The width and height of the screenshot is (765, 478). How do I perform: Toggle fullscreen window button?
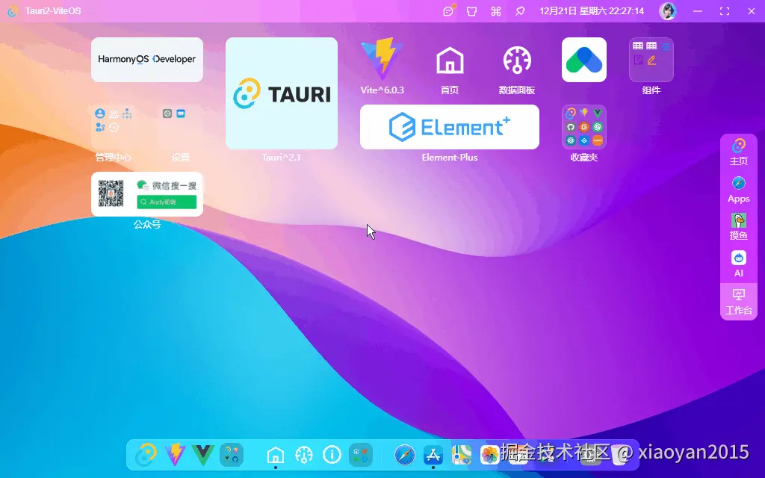(x=725, y=10)
